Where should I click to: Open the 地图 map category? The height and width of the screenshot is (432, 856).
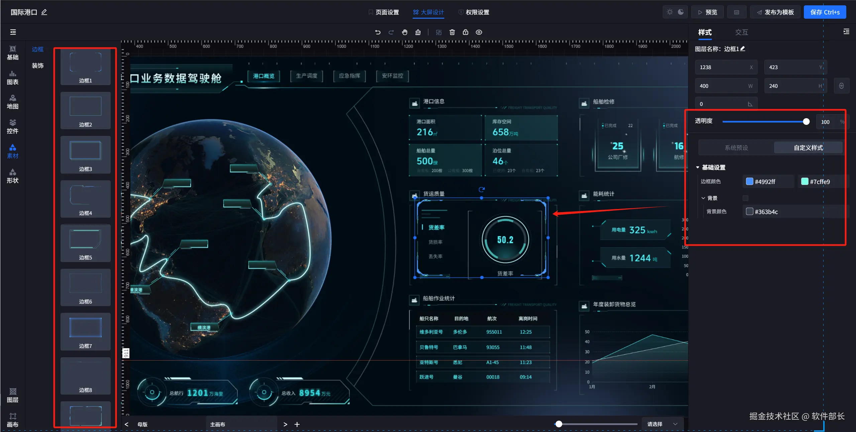click(x=13, y=102)
